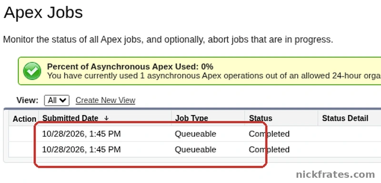Screen dimensions: 381x183
Task: Click the sort arrow beside Submitted Date
Action: tap(106, 118)
